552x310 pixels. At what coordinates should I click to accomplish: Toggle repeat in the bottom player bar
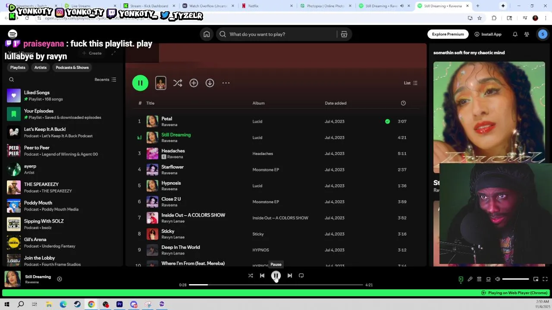click(301, 276)
